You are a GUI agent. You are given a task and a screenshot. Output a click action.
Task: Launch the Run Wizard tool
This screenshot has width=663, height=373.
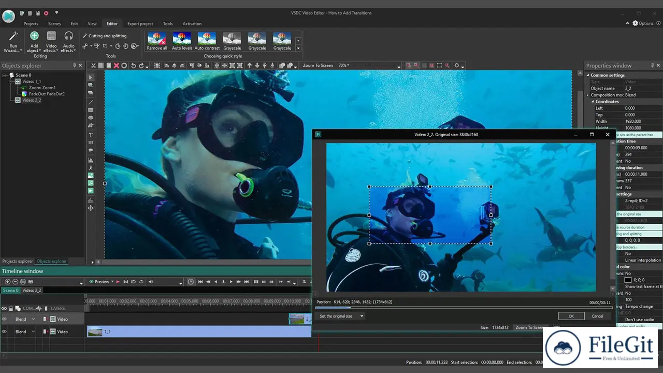coord(13,42)
